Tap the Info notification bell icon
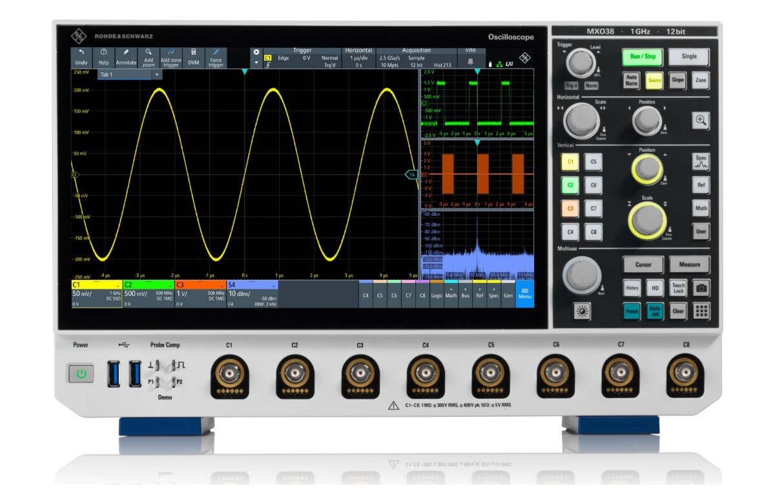Viewport: 775px width, 504px height. point(470,61)
